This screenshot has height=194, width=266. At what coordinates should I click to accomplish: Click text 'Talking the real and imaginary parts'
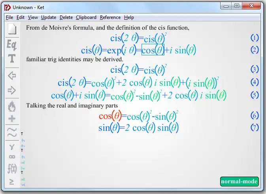point(72,105)
